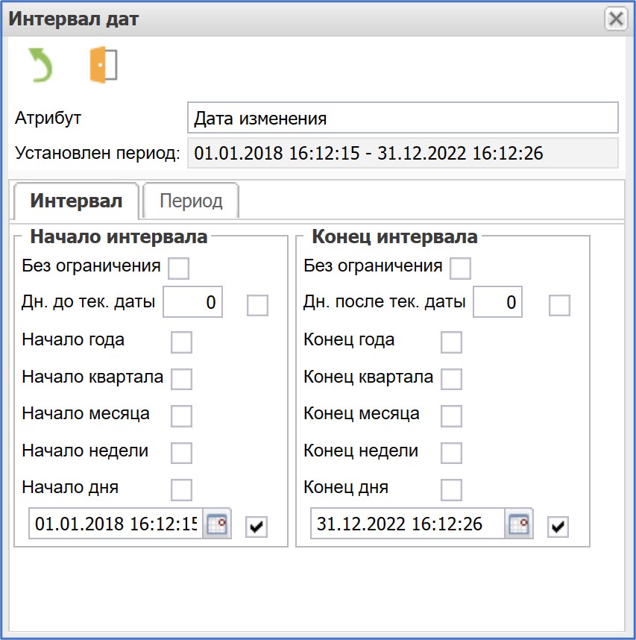The image size is (636, 640).
Task: Click the green undo arrow icon
Action: pos(40,65)
